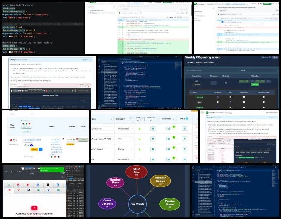Open Members icon in the Energy category row
Screen dimensions: 281x219
169,149
